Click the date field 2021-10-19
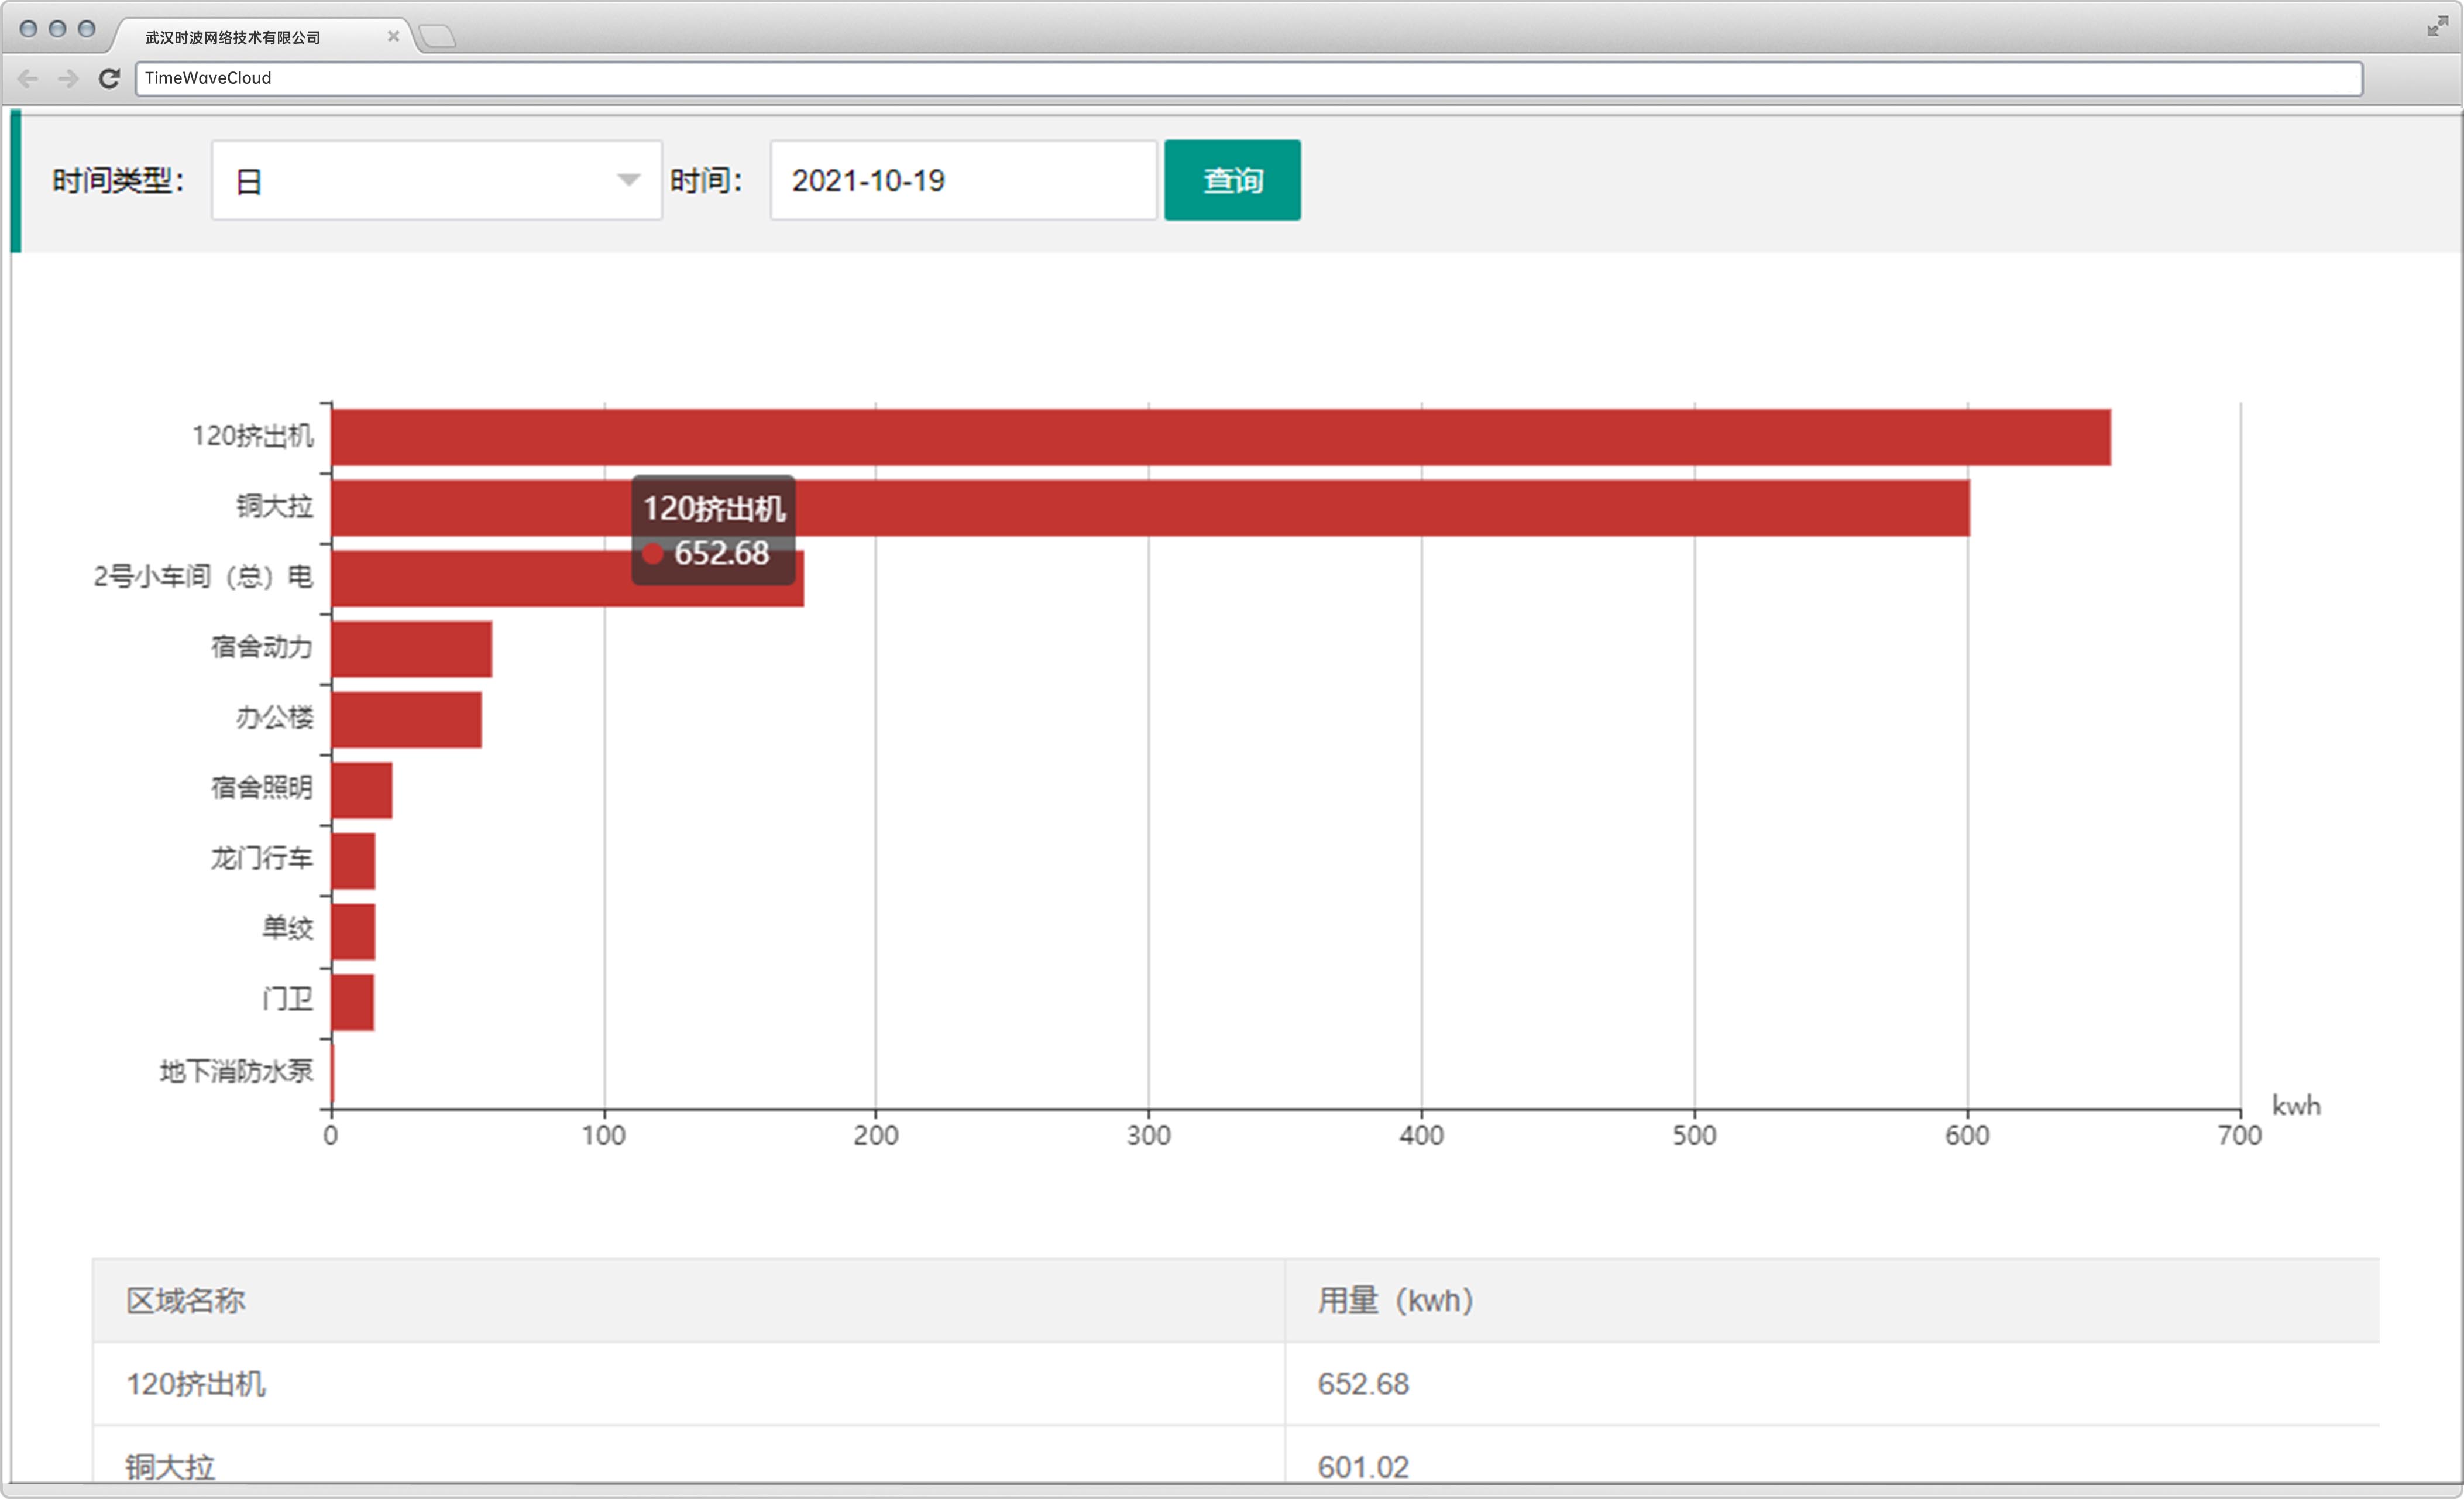This screenshot has height=1499, width=2464. tap(963, 180)
